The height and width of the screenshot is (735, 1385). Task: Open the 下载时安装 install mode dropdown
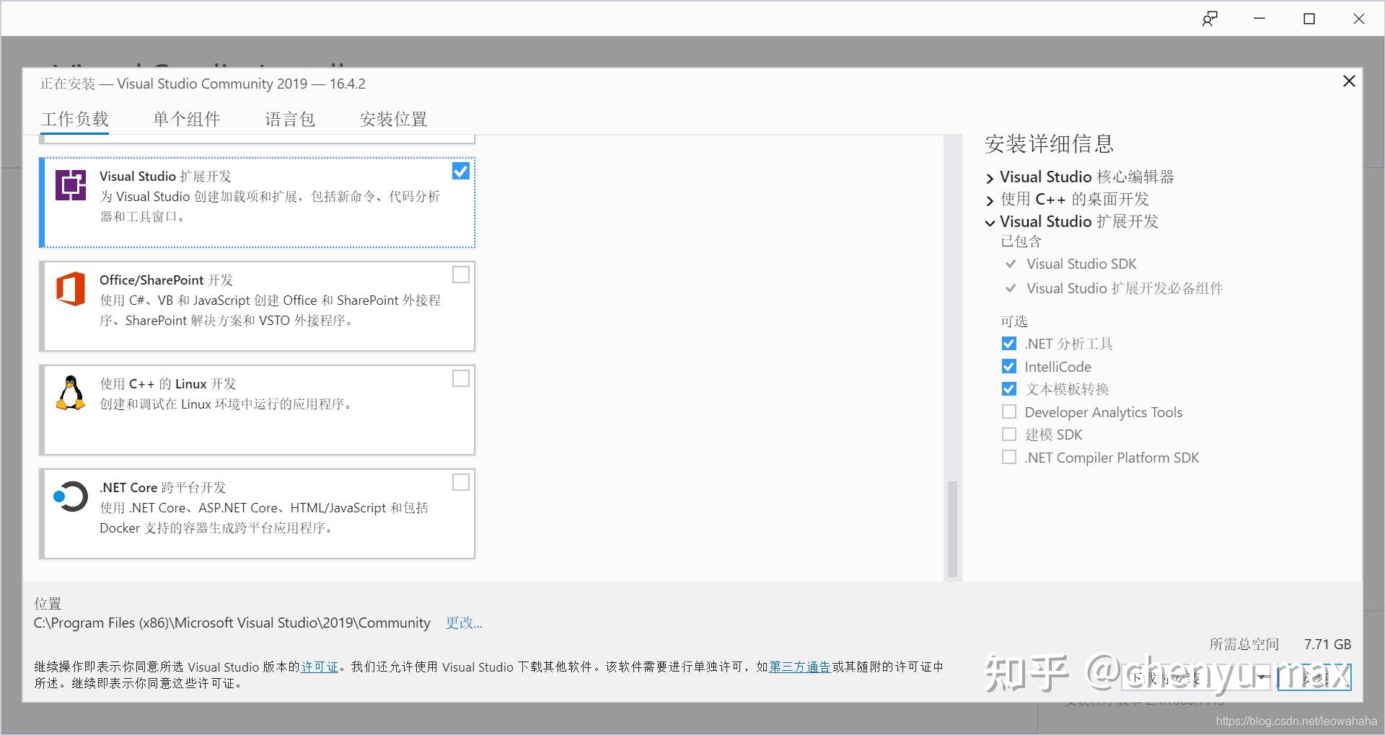point(1196,677)
